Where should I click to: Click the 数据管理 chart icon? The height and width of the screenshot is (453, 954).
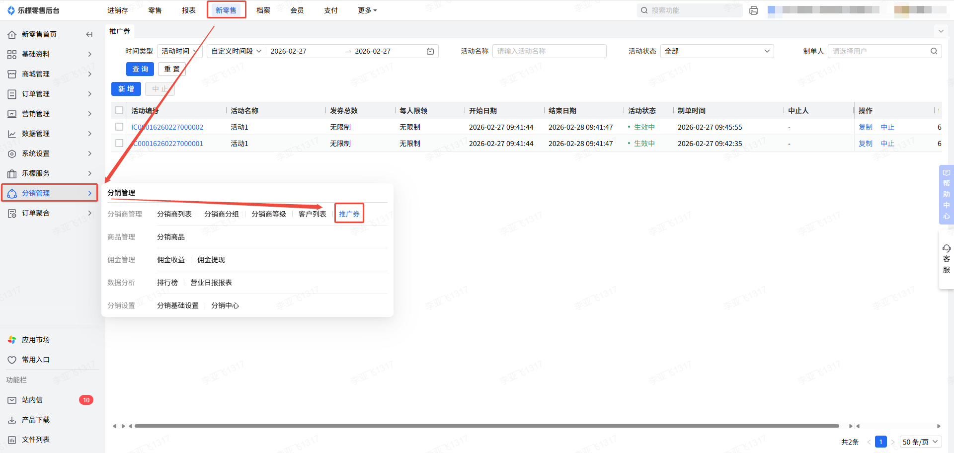[12, 134]
